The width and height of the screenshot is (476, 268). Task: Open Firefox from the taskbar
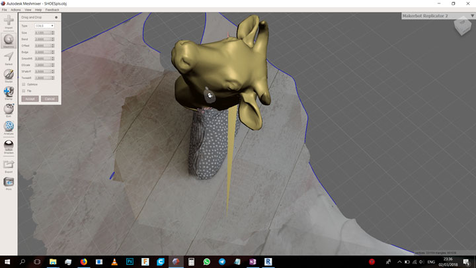(83, 261)
